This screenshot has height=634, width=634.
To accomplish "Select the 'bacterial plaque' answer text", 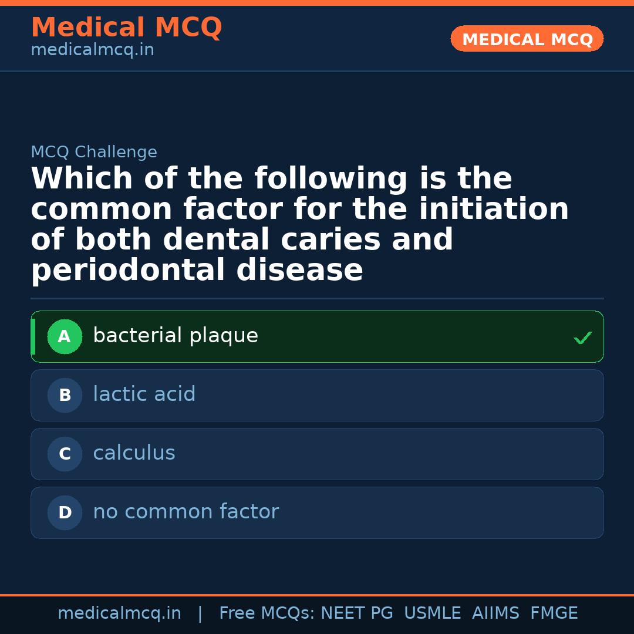I will pos(176,336).
